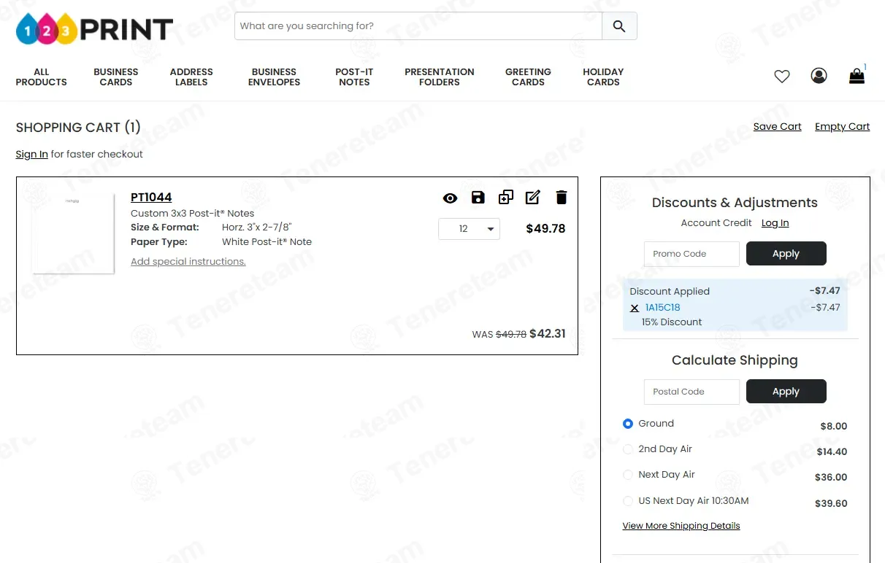Screen dimensions: 885x563
Task: Click the $14.40 shipping price
Action: point(832,452)
